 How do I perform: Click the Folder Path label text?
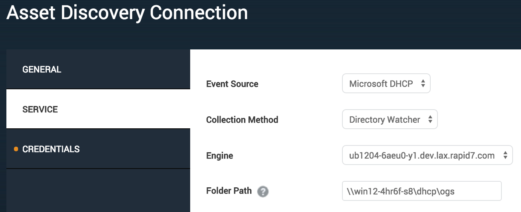click(229, 191)
